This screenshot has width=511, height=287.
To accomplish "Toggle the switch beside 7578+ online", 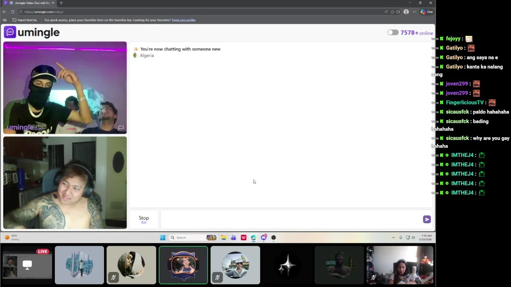I will click(392, 33).
